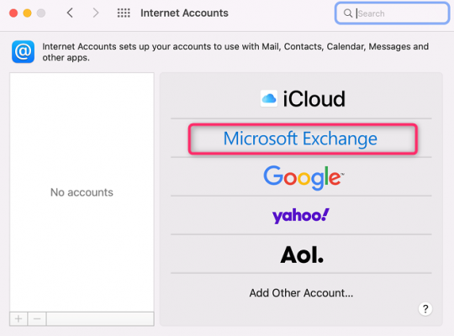Close the window with red button
Image resolution: width=454 pixels, height=336 pixels.
pos(13,13)
